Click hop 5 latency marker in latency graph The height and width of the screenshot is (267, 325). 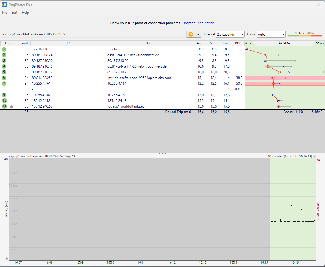279,72
